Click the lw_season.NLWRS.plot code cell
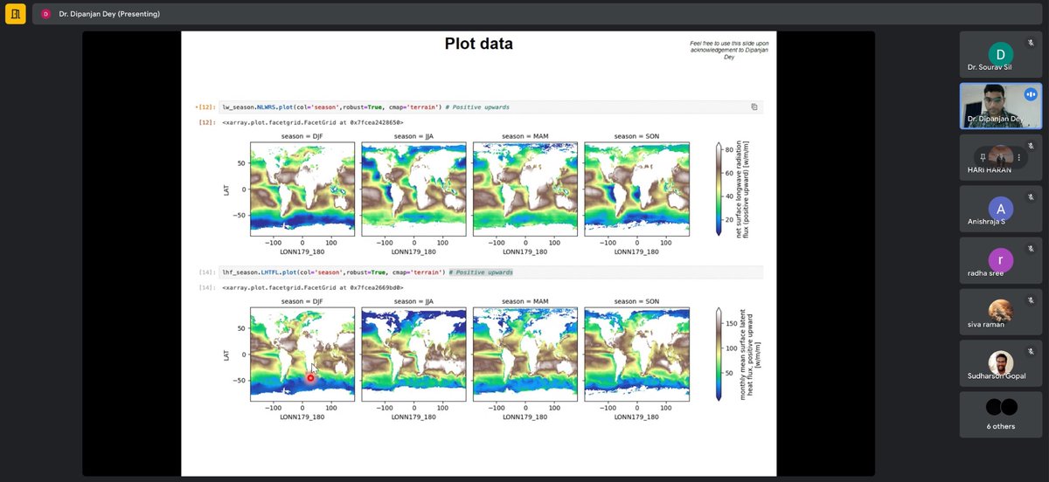Viewport: 1049px width, 482px height. (490, 107)
